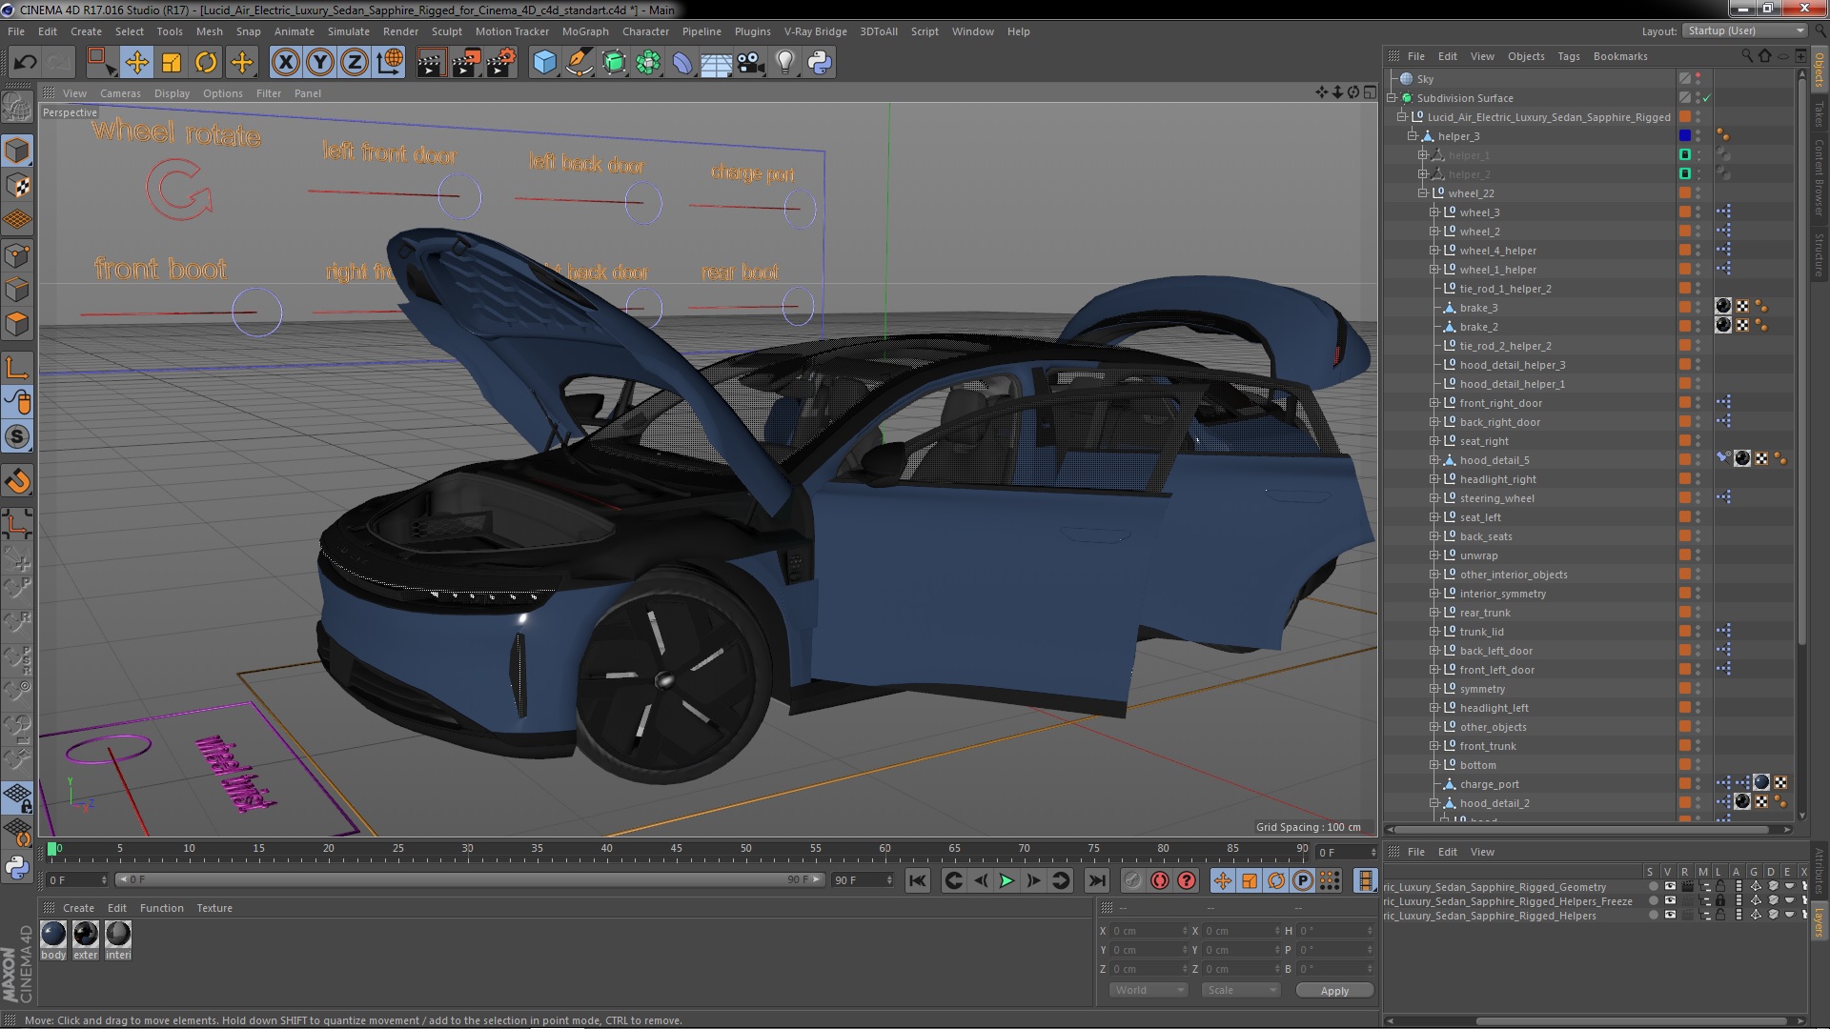Click the spline Pen tool icon
The width and height of the screenshot is (1830, 1029).
click(579, 63)
